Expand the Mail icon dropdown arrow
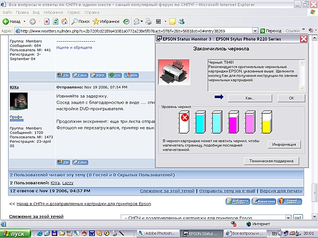Viewport: 318px width, 238px height. (x=142, y=21)
